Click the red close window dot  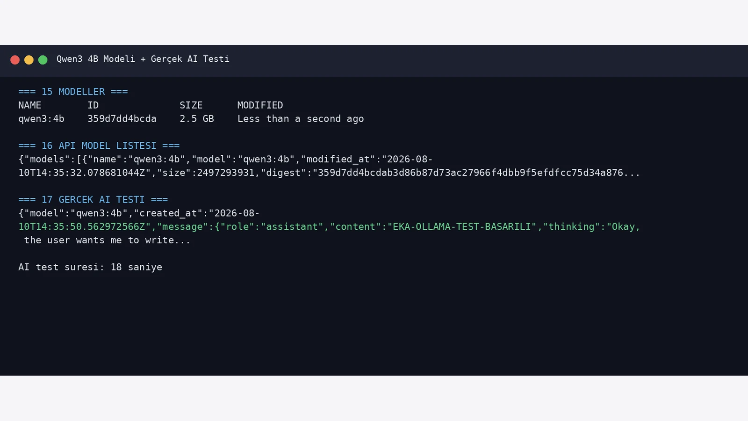15,60
